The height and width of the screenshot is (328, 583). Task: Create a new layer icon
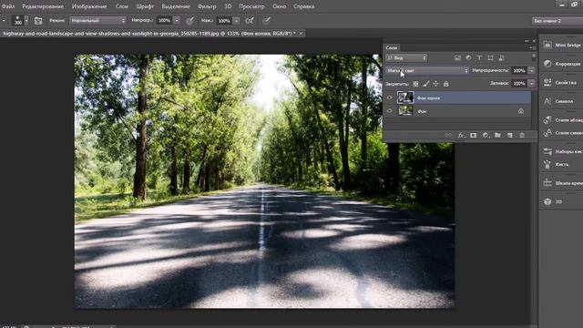pos(510,136)
